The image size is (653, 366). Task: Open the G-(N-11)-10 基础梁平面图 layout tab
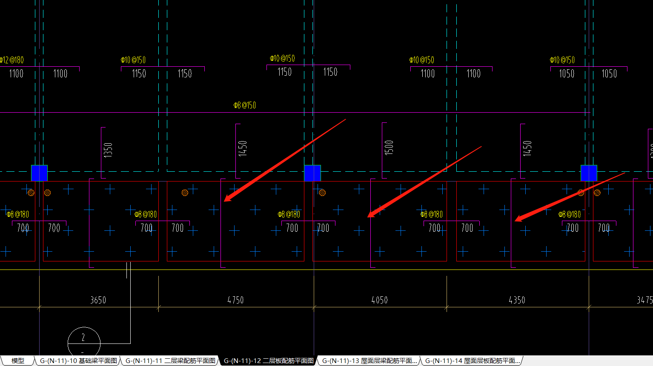tap(78, 361)
